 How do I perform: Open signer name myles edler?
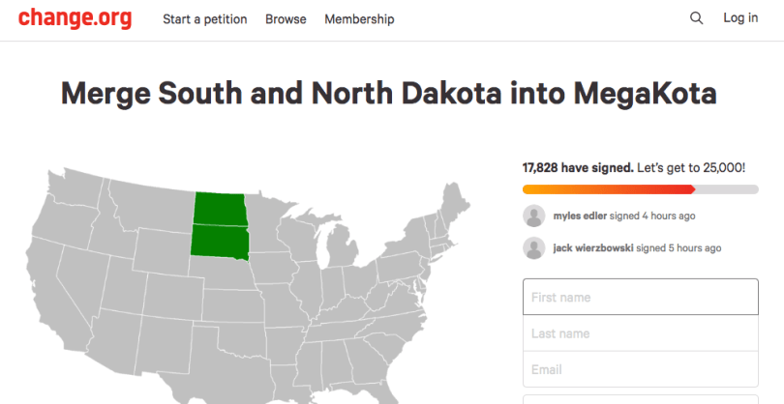click(x=580, y=216)
